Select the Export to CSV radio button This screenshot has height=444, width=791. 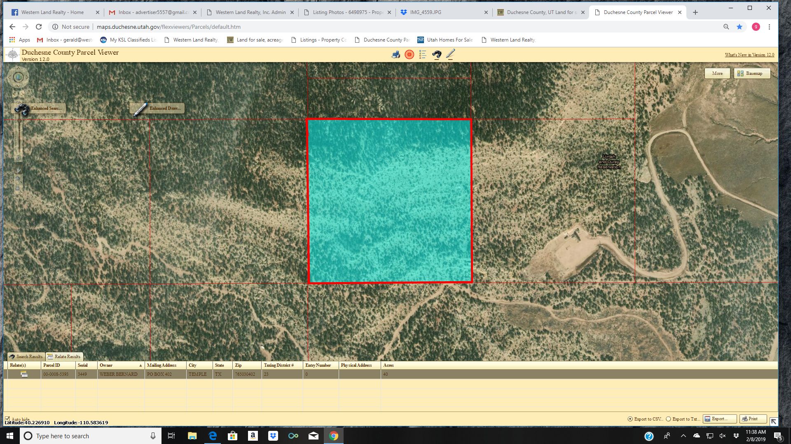(x=630, y=419)
